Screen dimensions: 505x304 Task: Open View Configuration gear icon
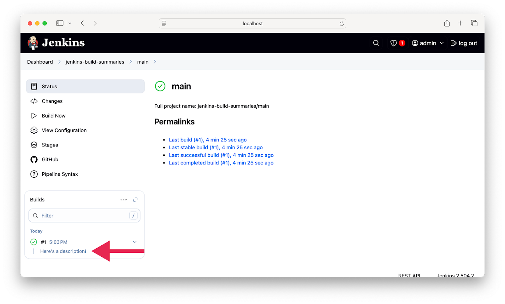pyautogui.click(x=34, y=130)
